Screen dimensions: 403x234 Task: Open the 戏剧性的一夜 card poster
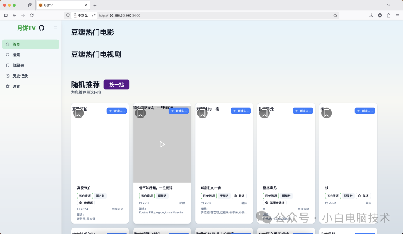[224, 144]
